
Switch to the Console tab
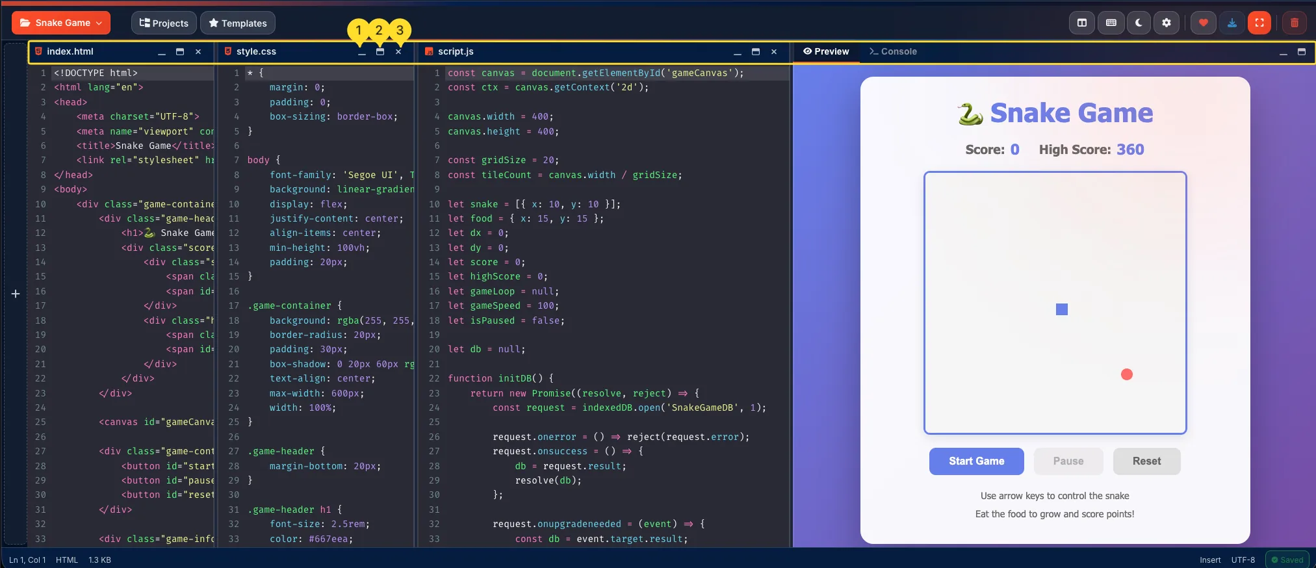[x=893, y=51]
